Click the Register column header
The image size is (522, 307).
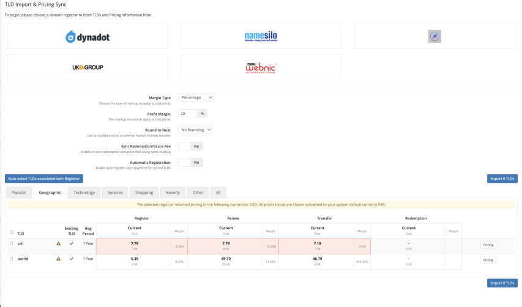coord(141,218)
